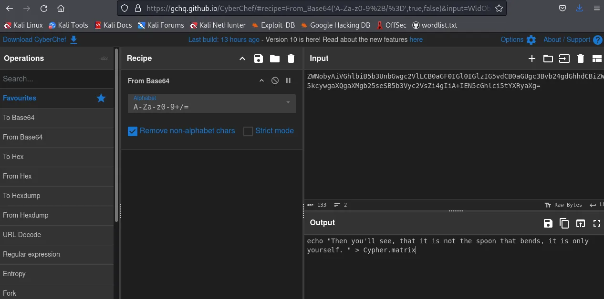Click the operations list scrollbar
The image size is (604, 299).
[x=116, y=135]
